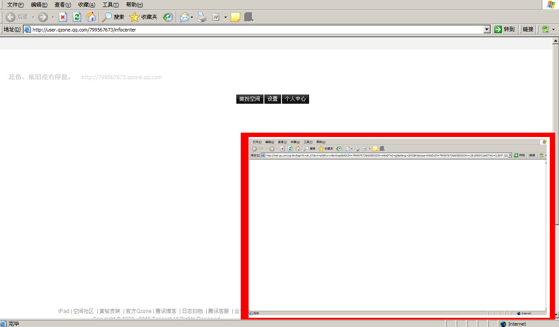Open the 编辑 menu

pos(39,4)
